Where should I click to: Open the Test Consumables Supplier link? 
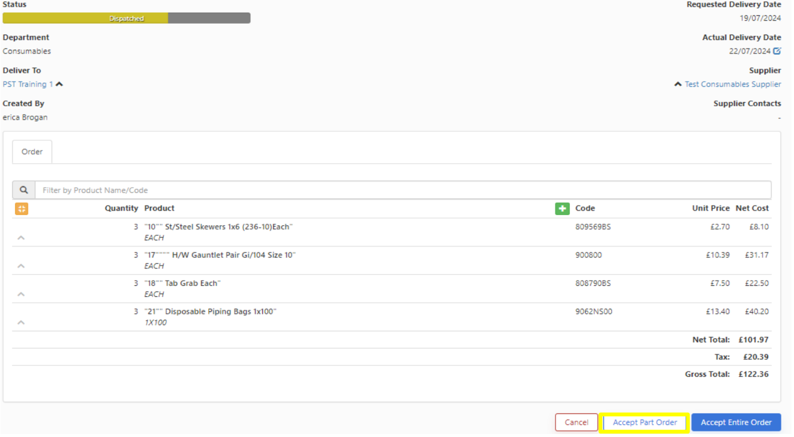click(733, 84)
